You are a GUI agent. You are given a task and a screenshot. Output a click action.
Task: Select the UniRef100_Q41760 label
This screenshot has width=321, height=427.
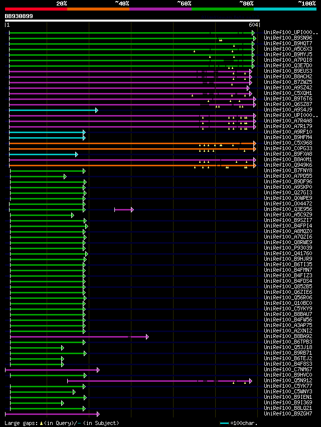coord(288,253)
